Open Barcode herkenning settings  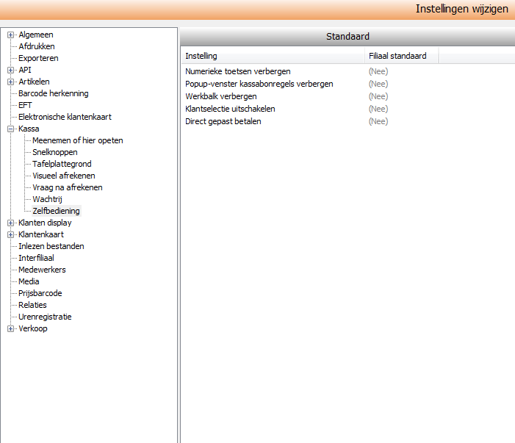tap(54, 93)
